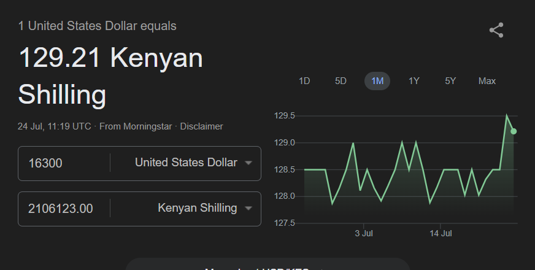The height and width of the screenshot is (270, 535).
Task: Click the 14 Jul date axis label
Action: (x=441, y=234)
